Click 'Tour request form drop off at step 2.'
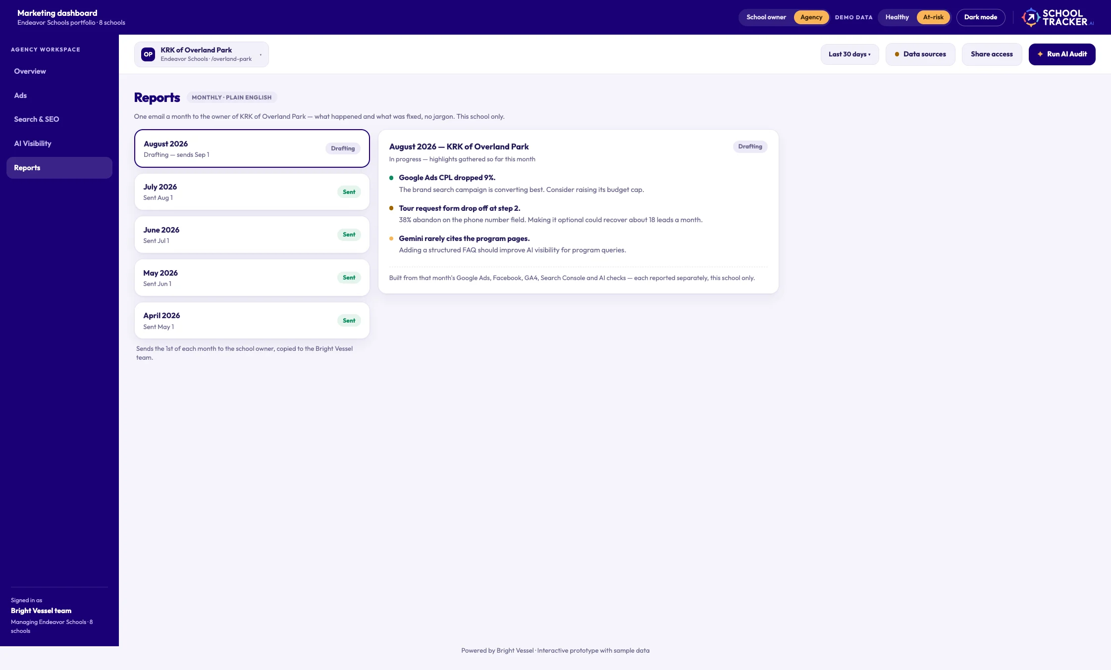This screenshot has width=1111, height=670. click(x=460, y=208)
